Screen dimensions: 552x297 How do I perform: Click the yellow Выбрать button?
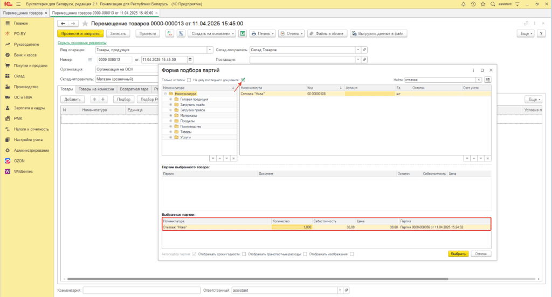458,254
